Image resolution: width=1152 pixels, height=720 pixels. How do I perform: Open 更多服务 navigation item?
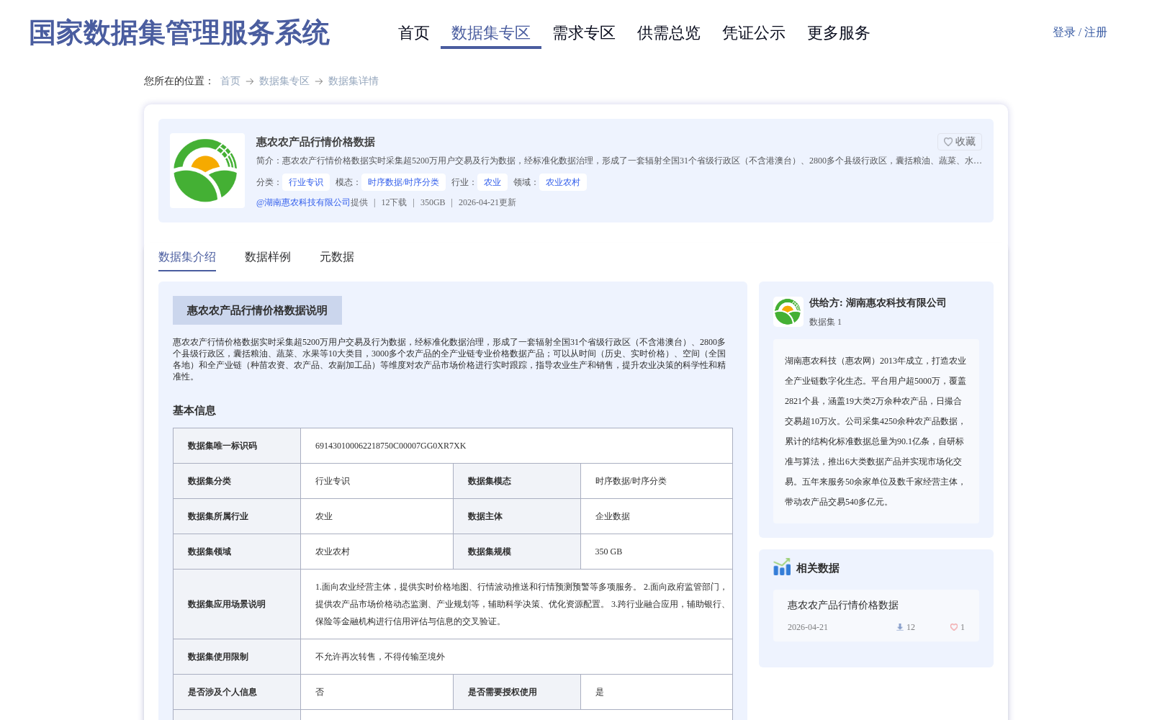(x=839, y=33)
